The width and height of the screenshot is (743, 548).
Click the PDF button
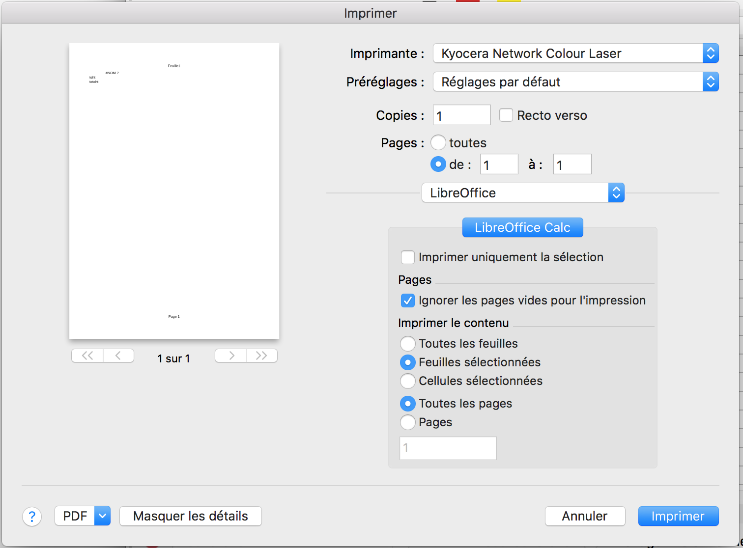coord(75,516)
